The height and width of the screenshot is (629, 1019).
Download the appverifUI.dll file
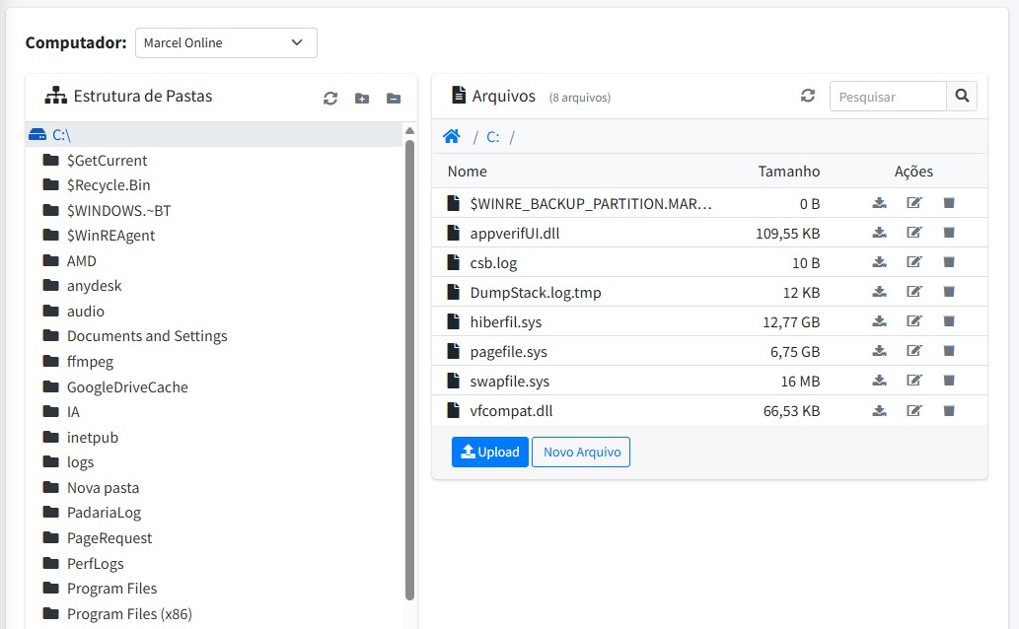[x=879, y=233]
